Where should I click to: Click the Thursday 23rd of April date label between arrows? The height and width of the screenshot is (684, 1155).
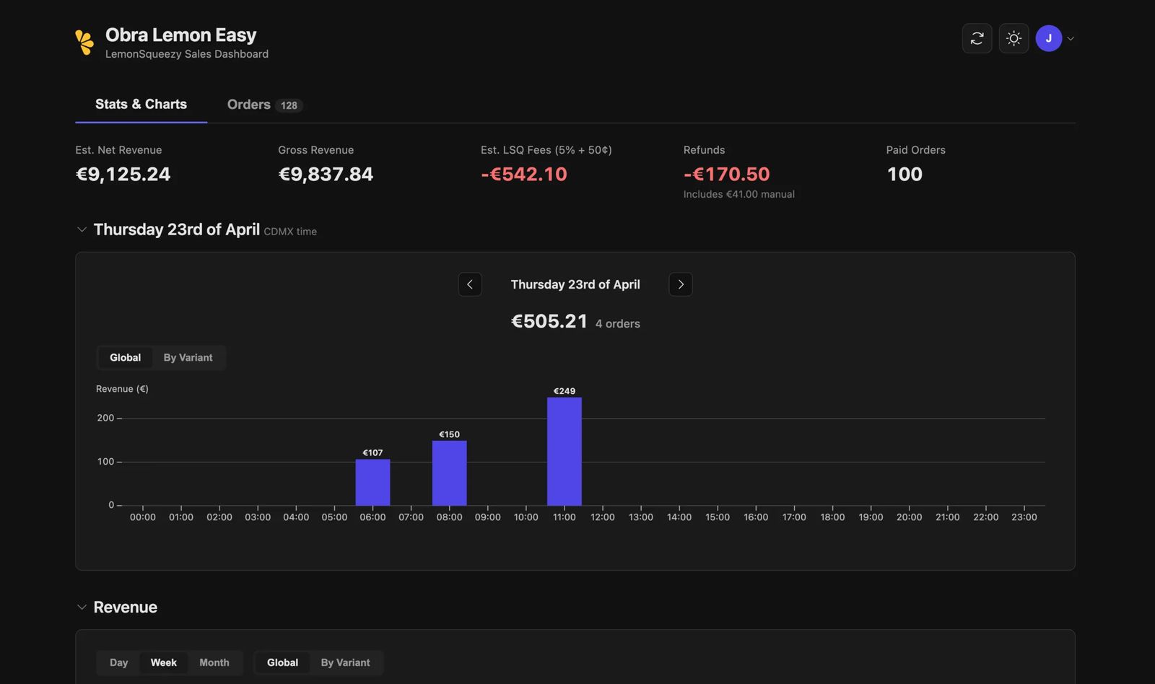click(x=575, y=284)
